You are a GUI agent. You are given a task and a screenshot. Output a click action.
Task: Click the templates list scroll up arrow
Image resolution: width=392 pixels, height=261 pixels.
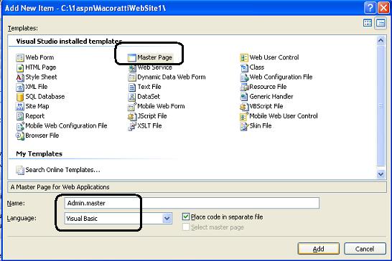[x=381, y=40]
